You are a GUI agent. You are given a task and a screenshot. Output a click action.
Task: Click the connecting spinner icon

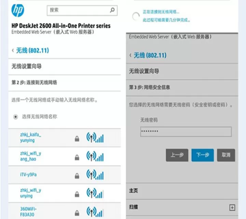pos(136,16)
